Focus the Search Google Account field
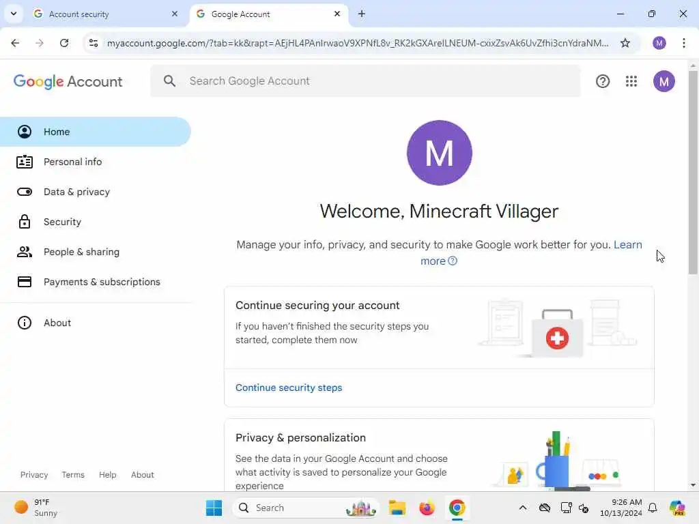699x524 pixels. 366,81
